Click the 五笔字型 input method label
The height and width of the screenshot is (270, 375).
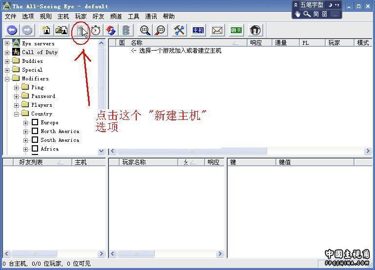(x=312, y=5)
